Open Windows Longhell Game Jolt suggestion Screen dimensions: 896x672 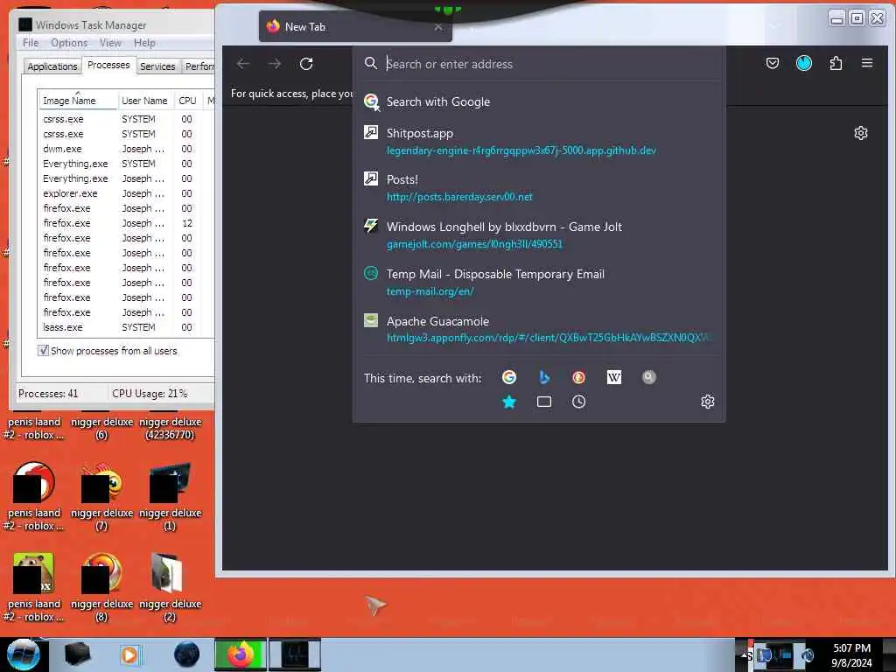coord(538,234)
